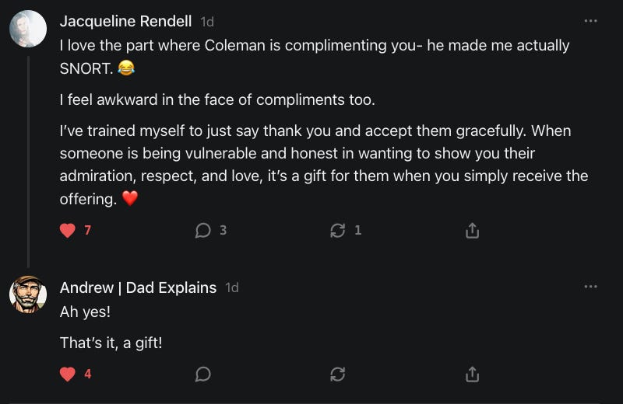Click the like count 7 on Jacqueline's comment

88,231
